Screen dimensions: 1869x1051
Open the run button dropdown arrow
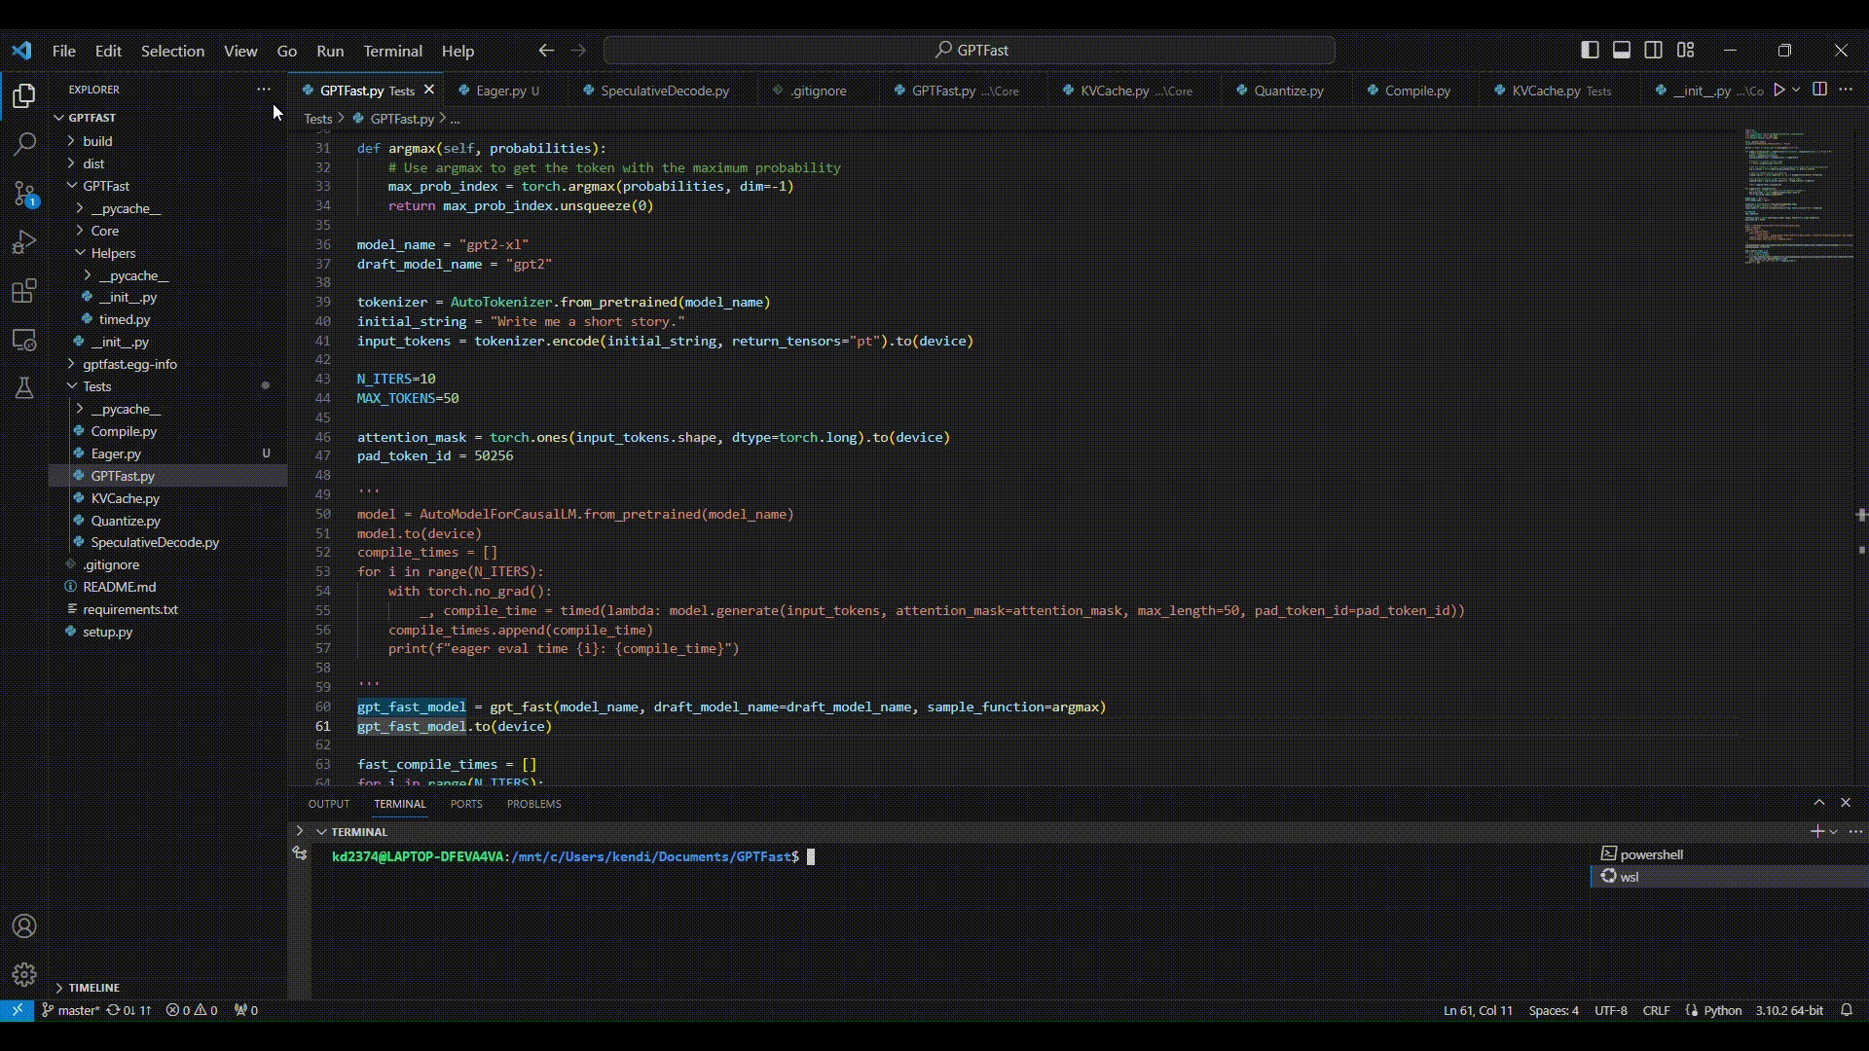[1796, 90]
